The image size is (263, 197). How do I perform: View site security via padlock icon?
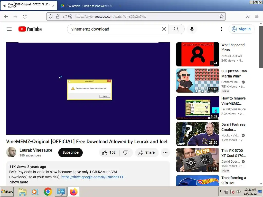click(58, 16)
